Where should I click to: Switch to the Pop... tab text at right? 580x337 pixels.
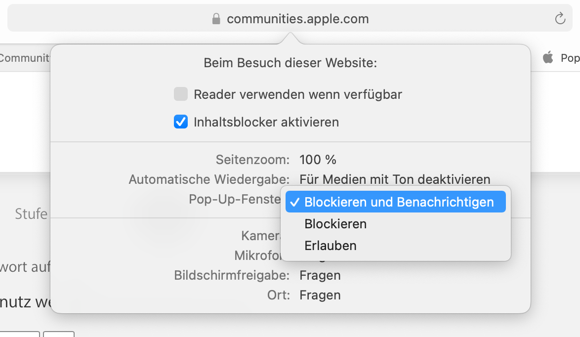[570, 58]
